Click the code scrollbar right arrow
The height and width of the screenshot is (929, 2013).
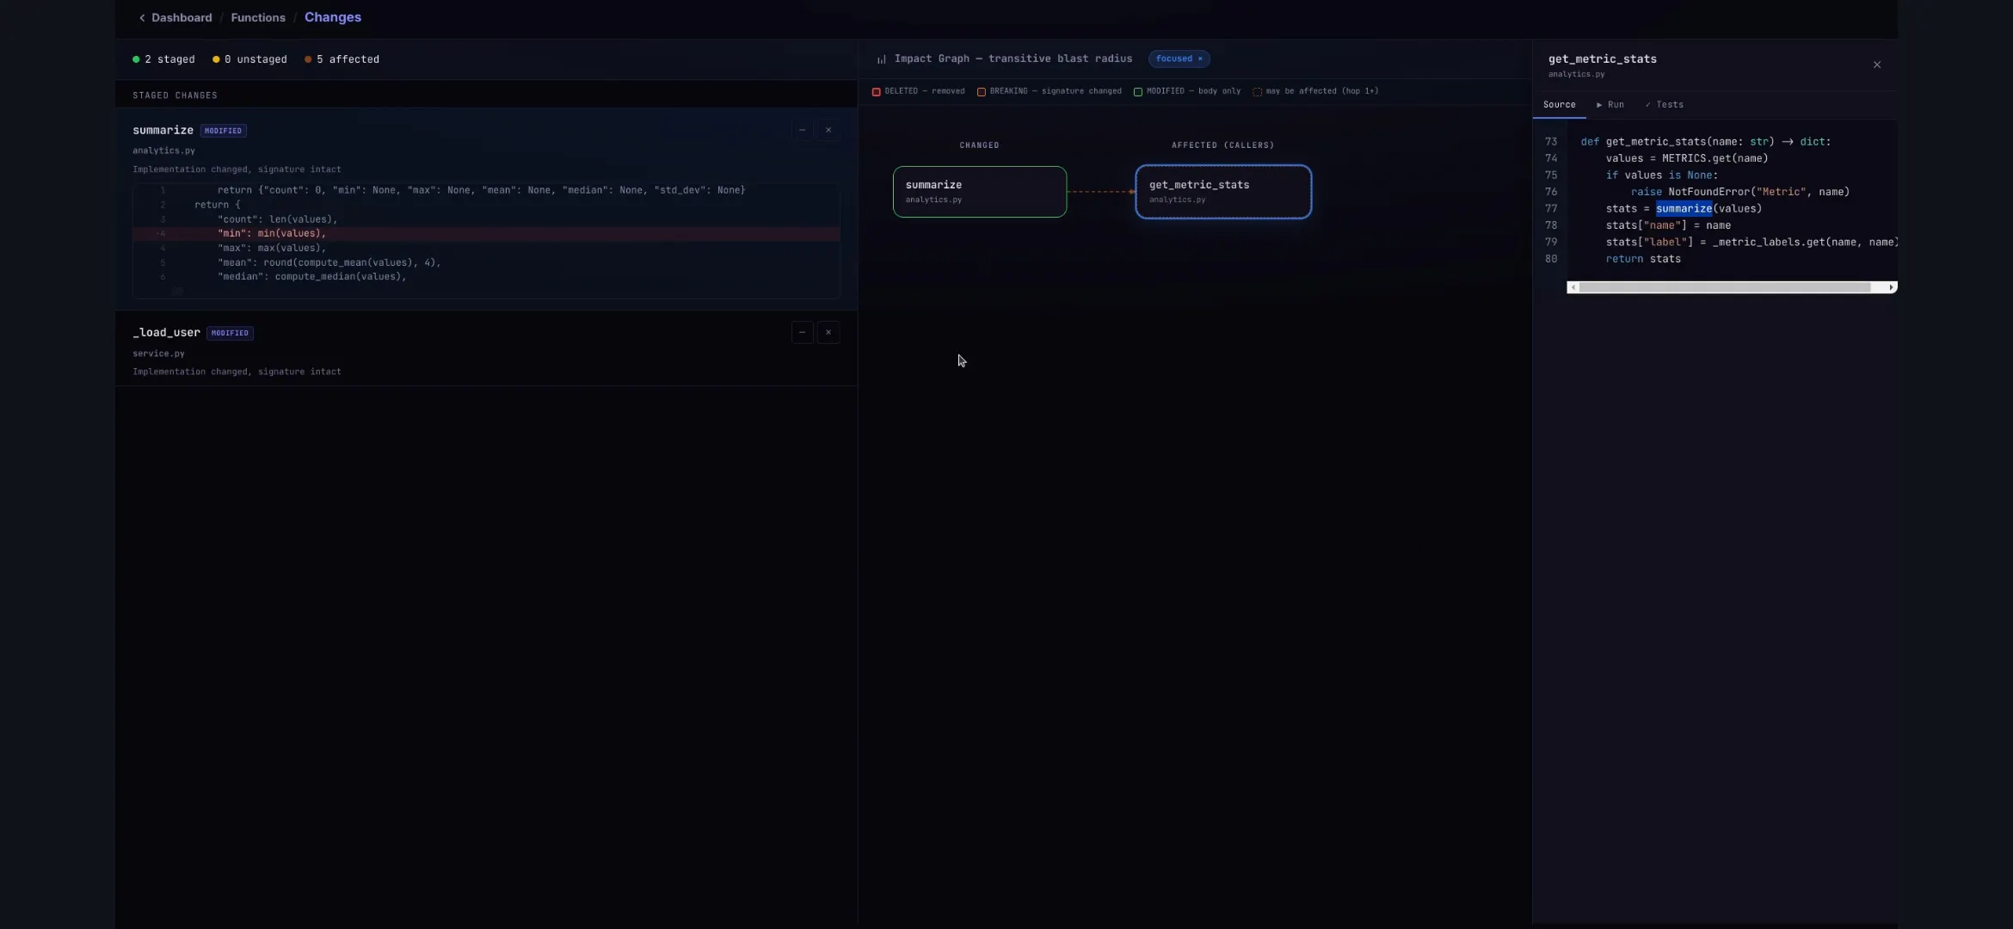[1891, 288]
